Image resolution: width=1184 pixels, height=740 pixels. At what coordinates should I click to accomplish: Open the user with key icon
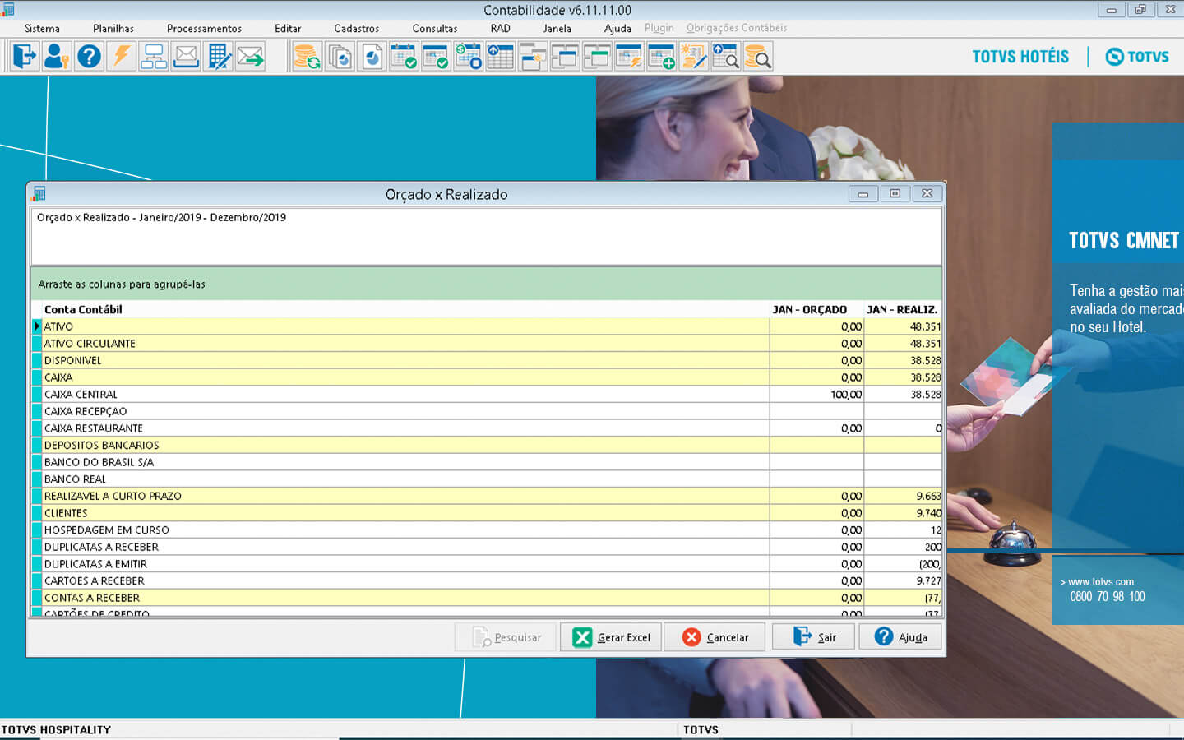pyautogui.click(x=57, y=57)
